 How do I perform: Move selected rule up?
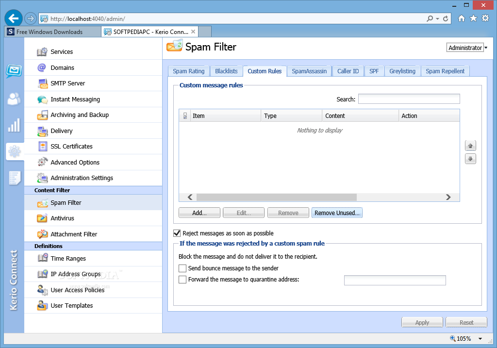(x=470, y=146)
